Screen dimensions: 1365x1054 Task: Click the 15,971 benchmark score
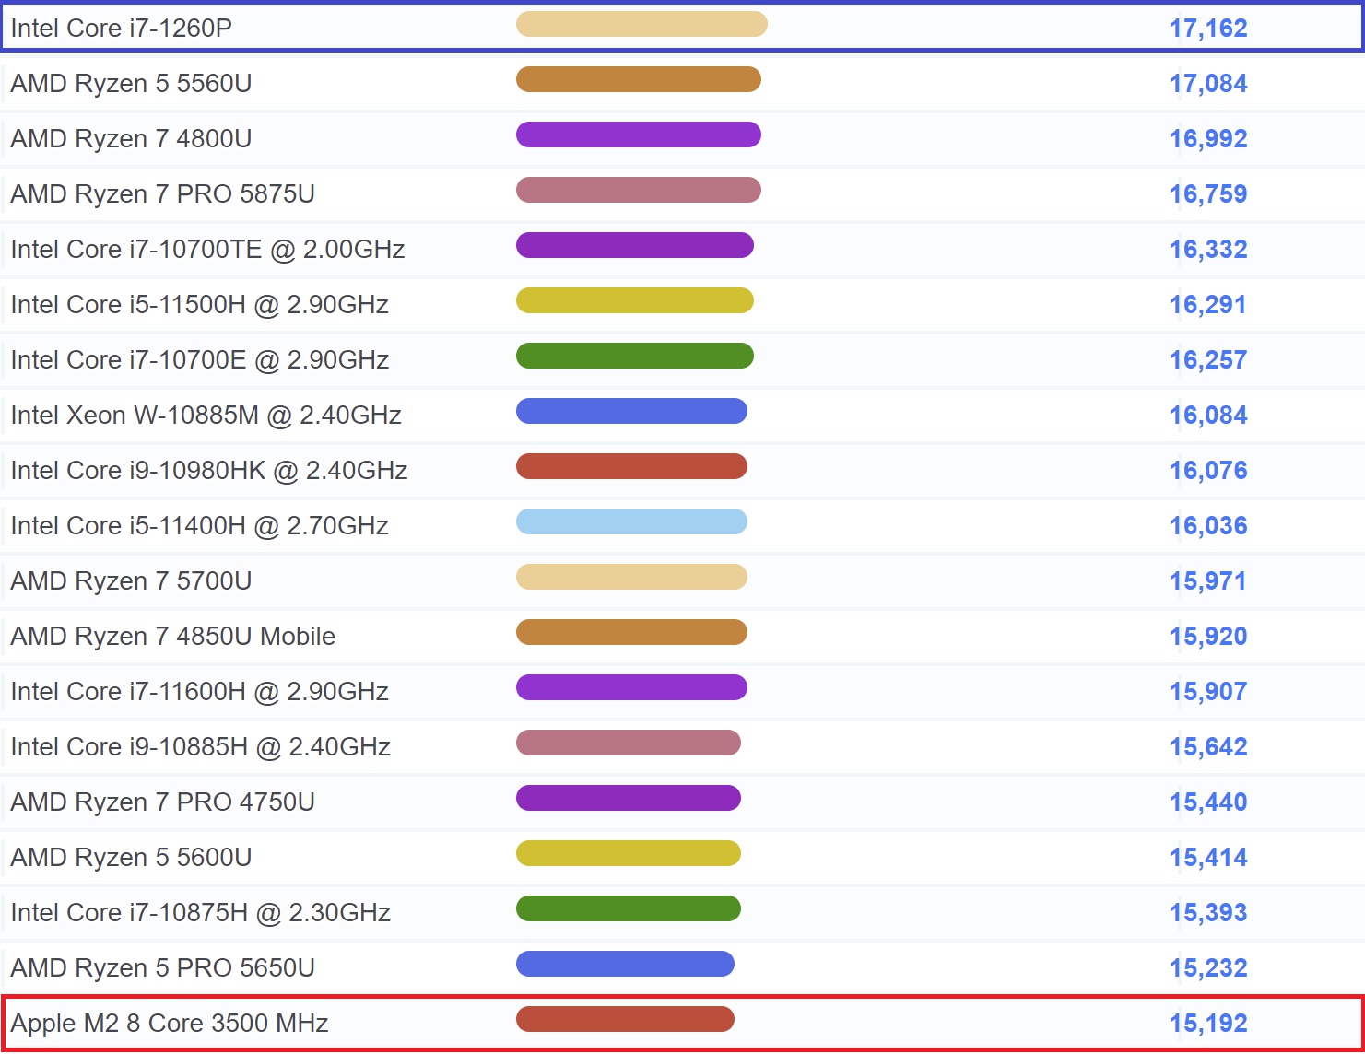[x=1208, y=580]
